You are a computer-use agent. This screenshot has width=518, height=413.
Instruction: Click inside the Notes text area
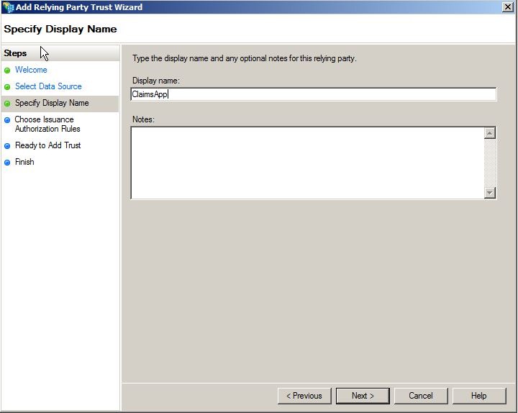coord(306,163)
